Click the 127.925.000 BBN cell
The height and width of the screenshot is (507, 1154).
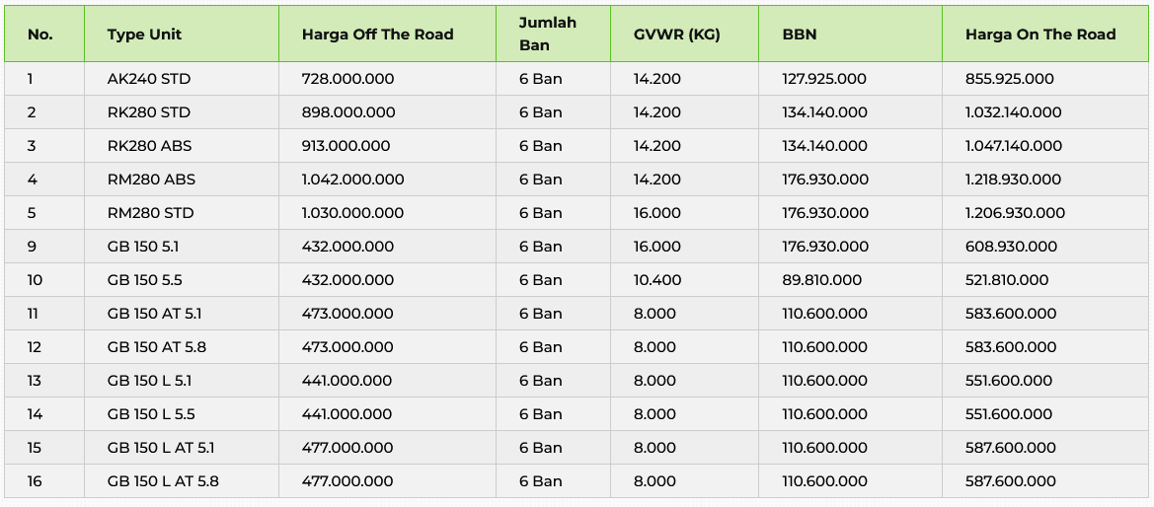[x=824, y=79]
